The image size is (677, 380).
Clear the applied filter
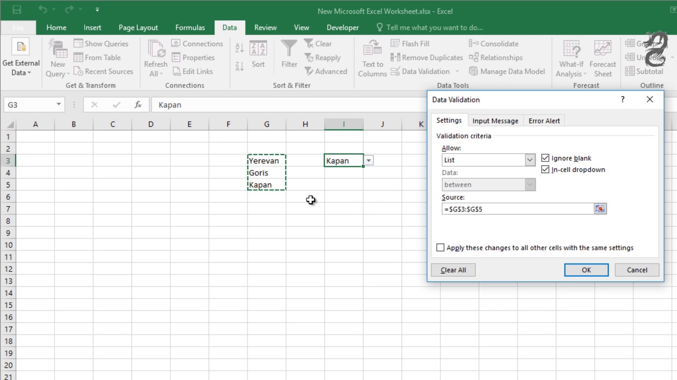318,44
